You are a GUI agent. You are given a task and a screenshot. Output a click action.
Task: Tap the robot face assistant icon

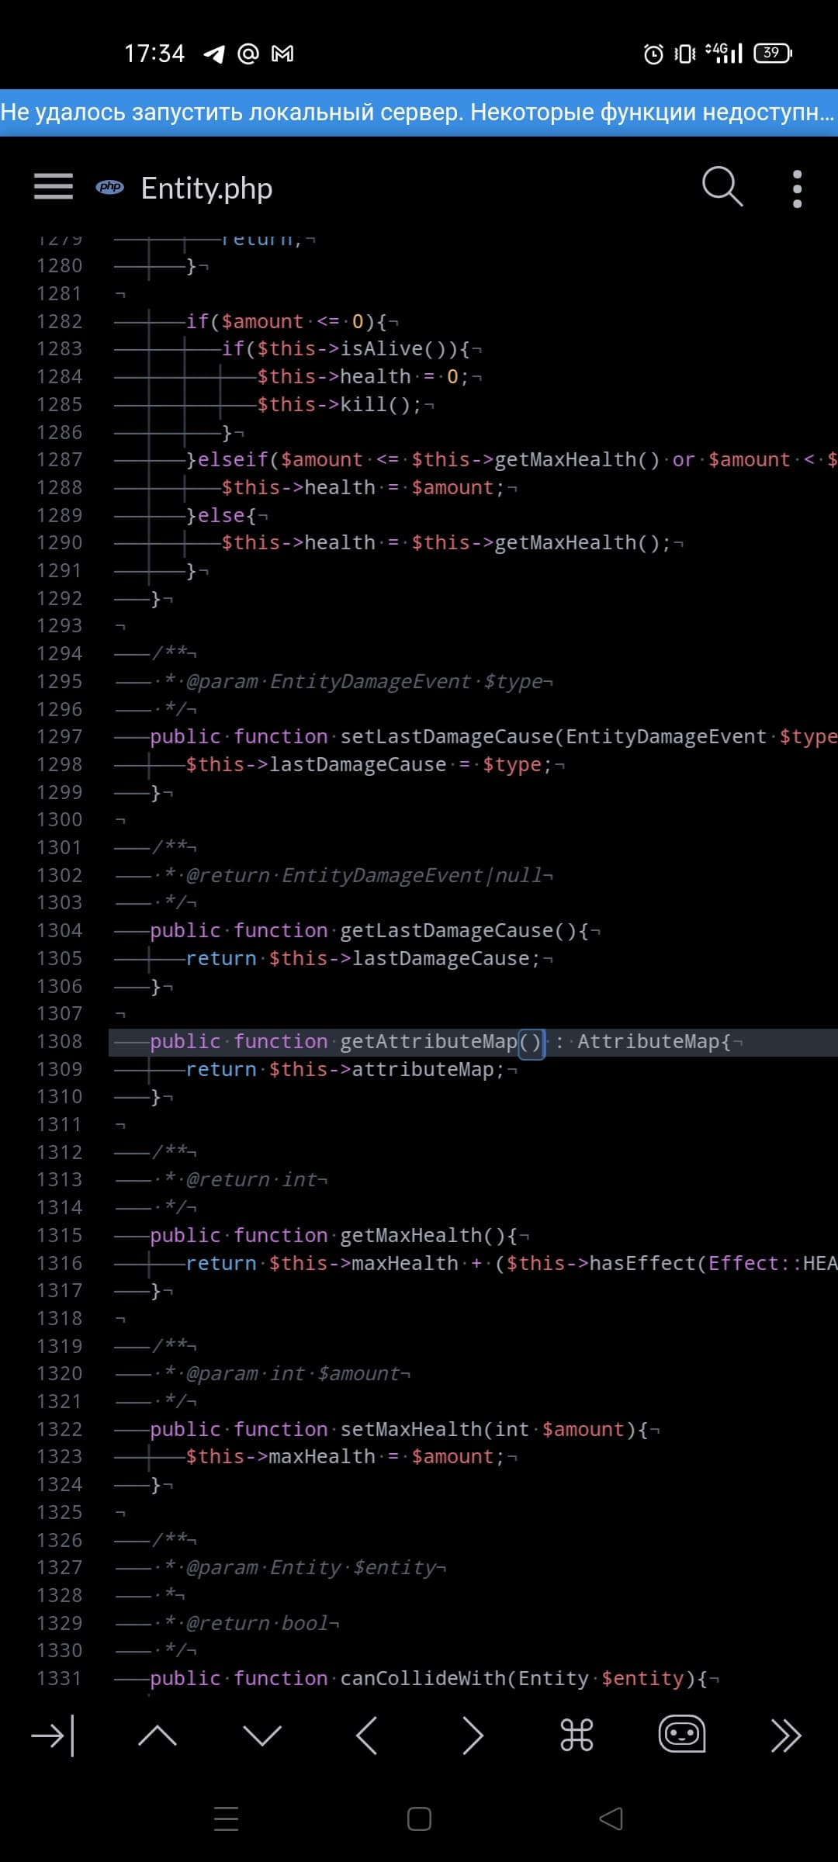coord(681,1734)
